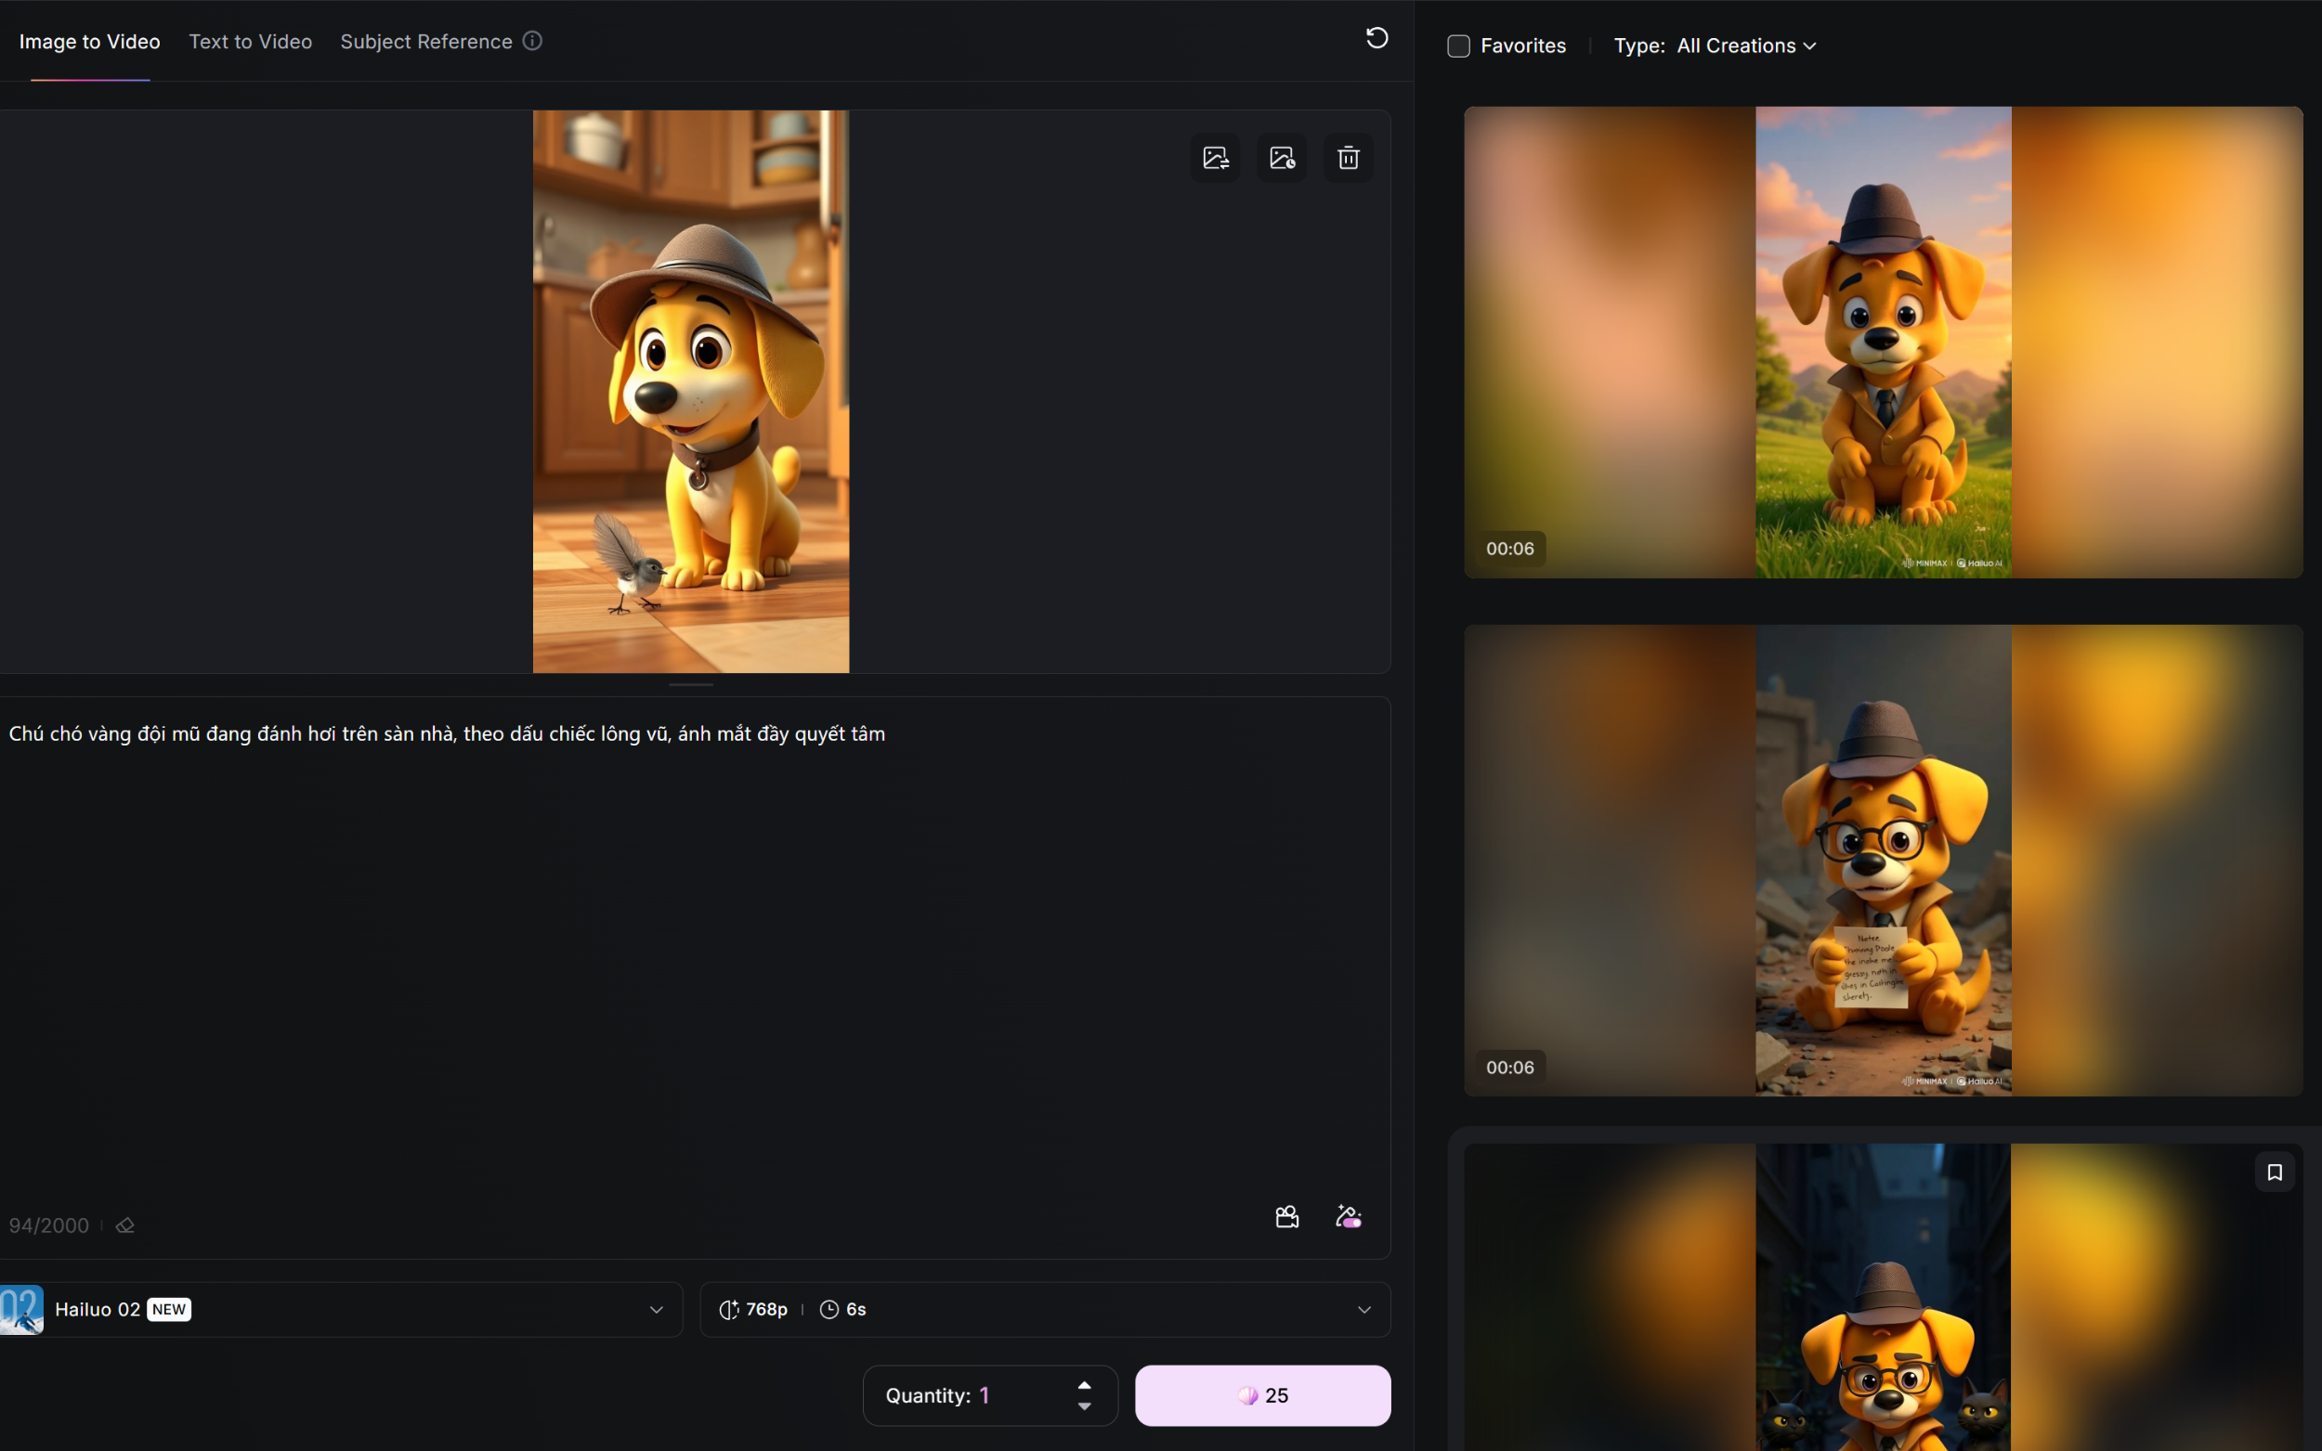The height and width of the screenshot is (1451, 2322).
Task: Expand the 768p 6s settings dropdown
Action: (x=1045, y=1309)
